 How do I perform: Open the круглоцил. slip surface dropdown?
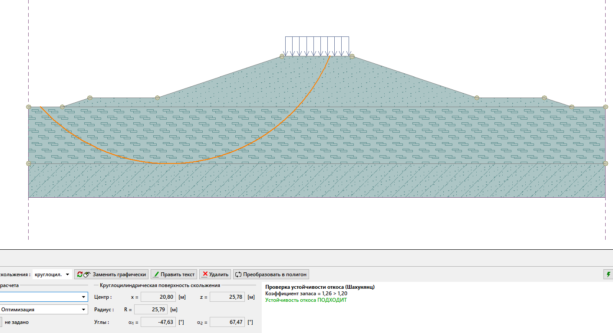click(x=52, y=274)
